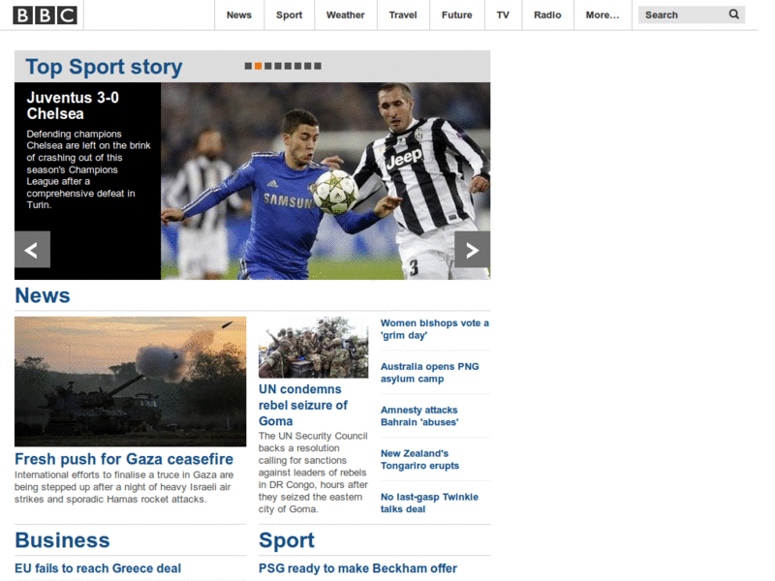This screenshot has width=775, height=581.
Task: Open the Radio section
Action: pyautogui.click(x=547, y=15)
